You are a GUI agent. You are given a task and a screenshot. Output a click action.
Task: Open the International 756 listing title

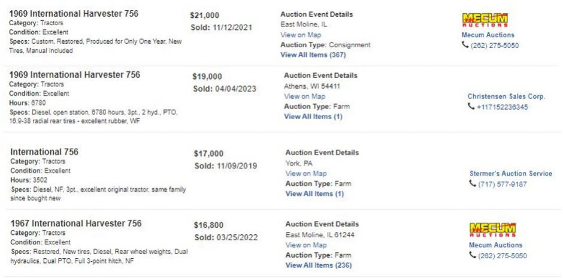(x=44, y=152)
